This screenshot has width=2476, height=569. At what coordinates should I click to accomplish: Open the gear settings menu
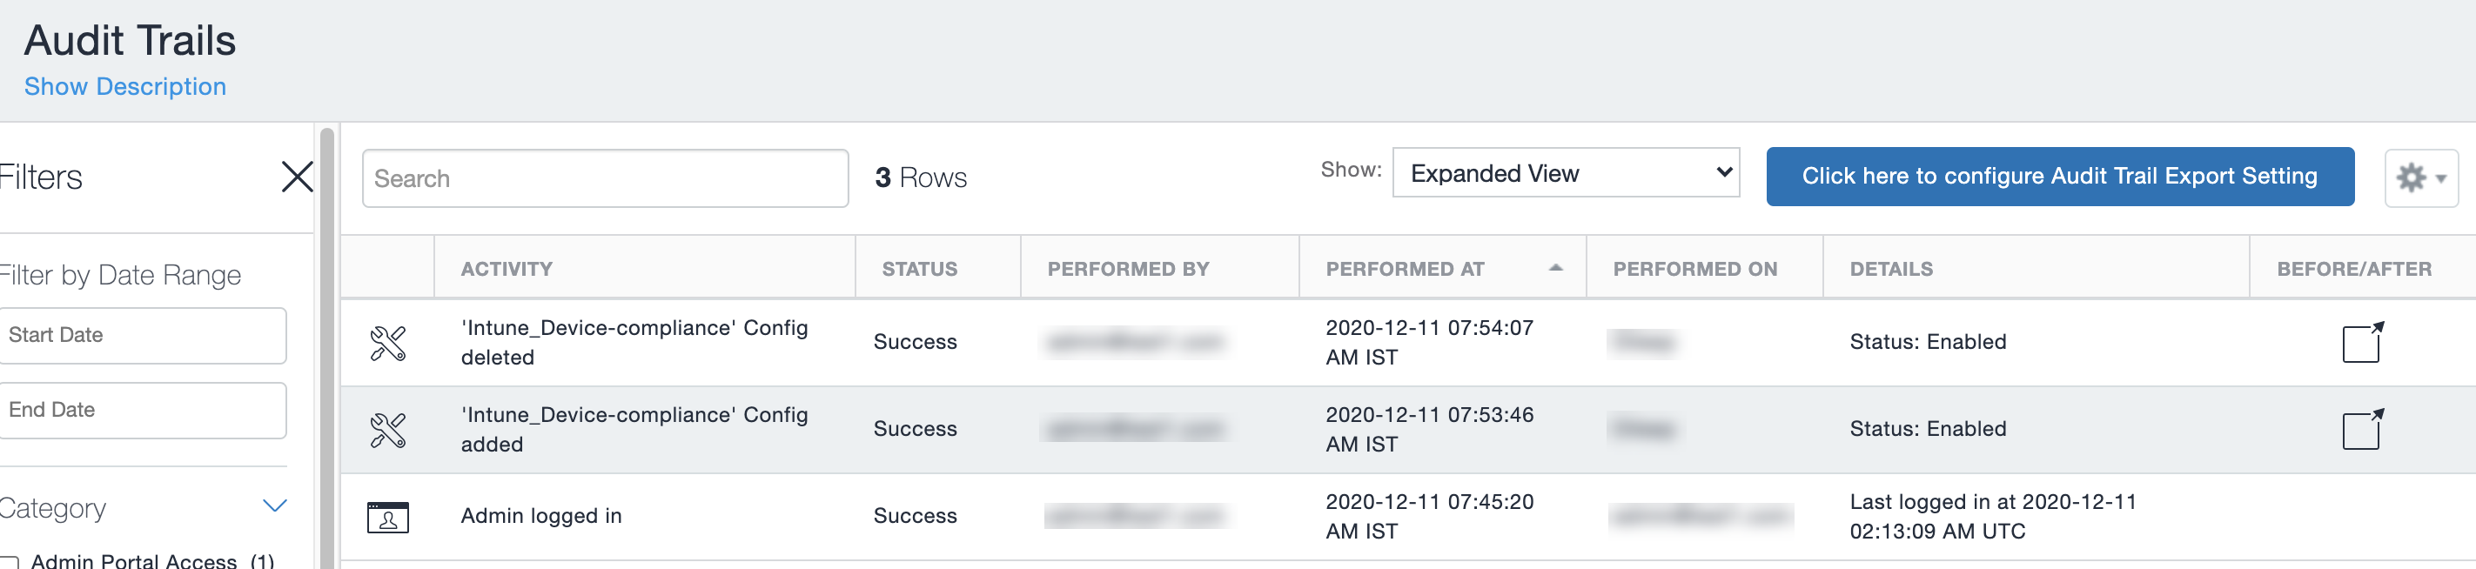pyautogui.click(x=2420, y=177)
